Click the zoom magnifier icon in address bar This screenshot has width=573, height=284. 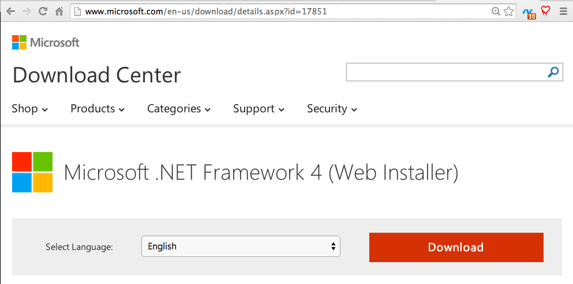click(496, 11)
